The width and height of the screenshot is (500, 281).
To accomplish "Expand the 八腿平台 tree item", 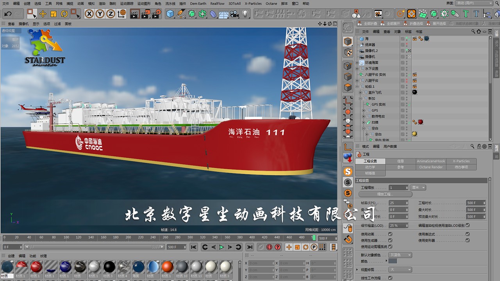I will [357, 80].
